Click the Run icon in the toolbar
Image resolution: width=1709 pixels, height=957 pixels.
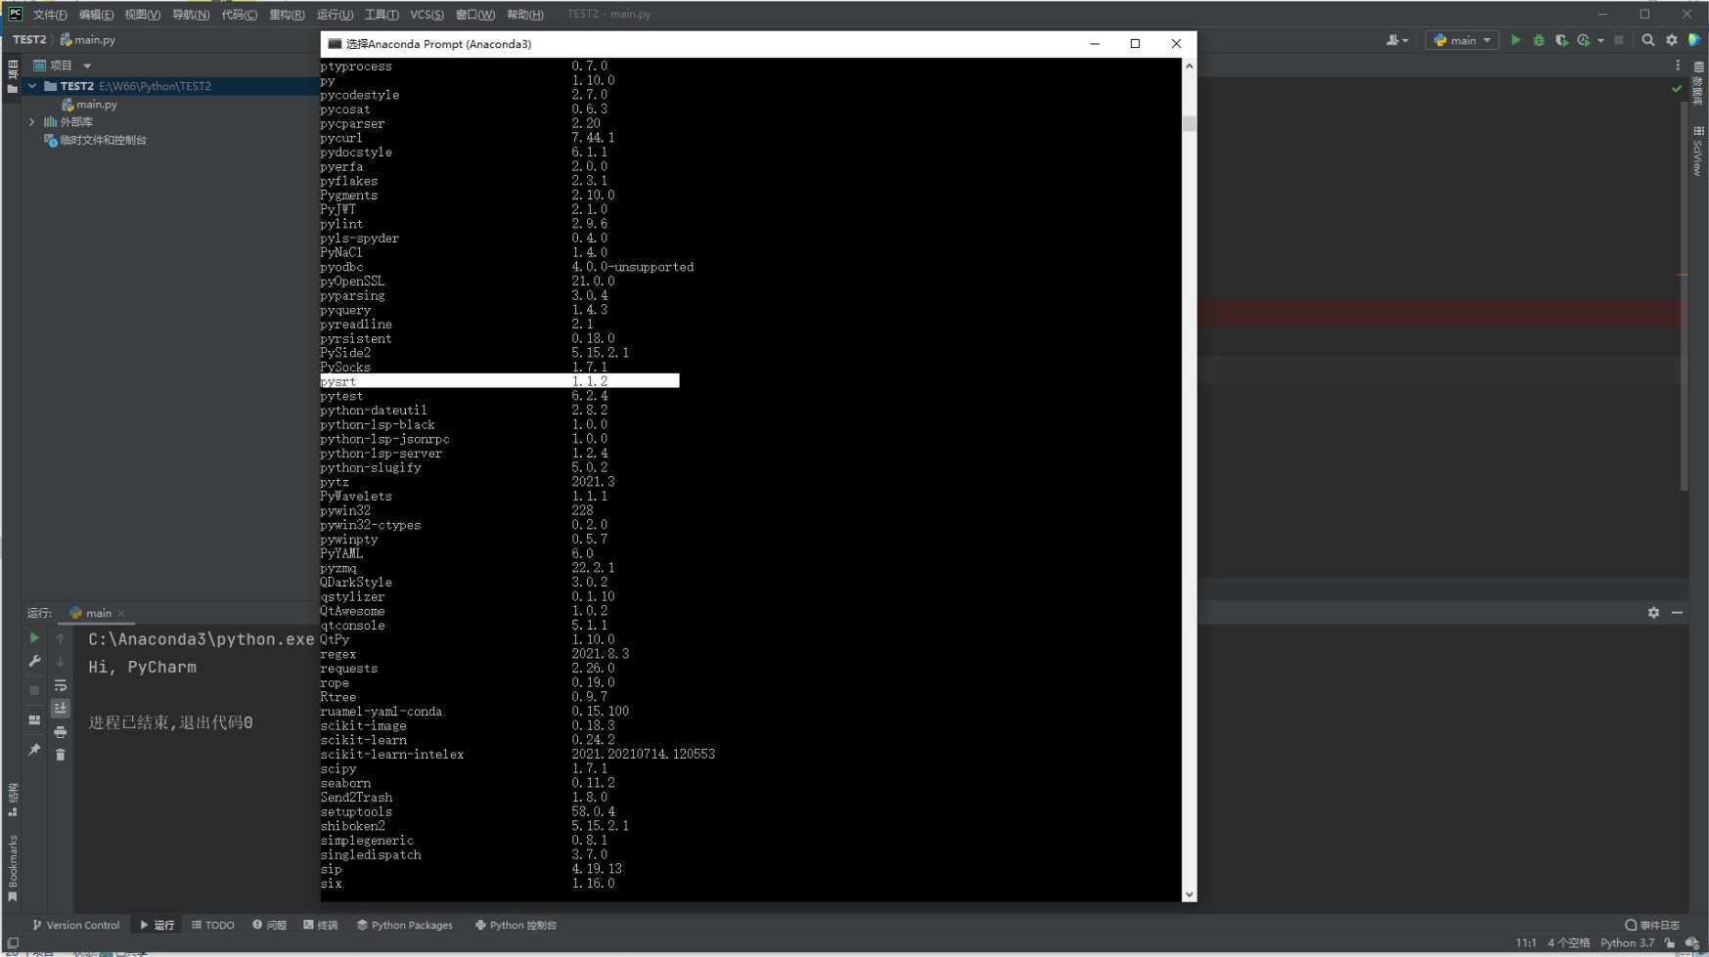pos(1516,40)
